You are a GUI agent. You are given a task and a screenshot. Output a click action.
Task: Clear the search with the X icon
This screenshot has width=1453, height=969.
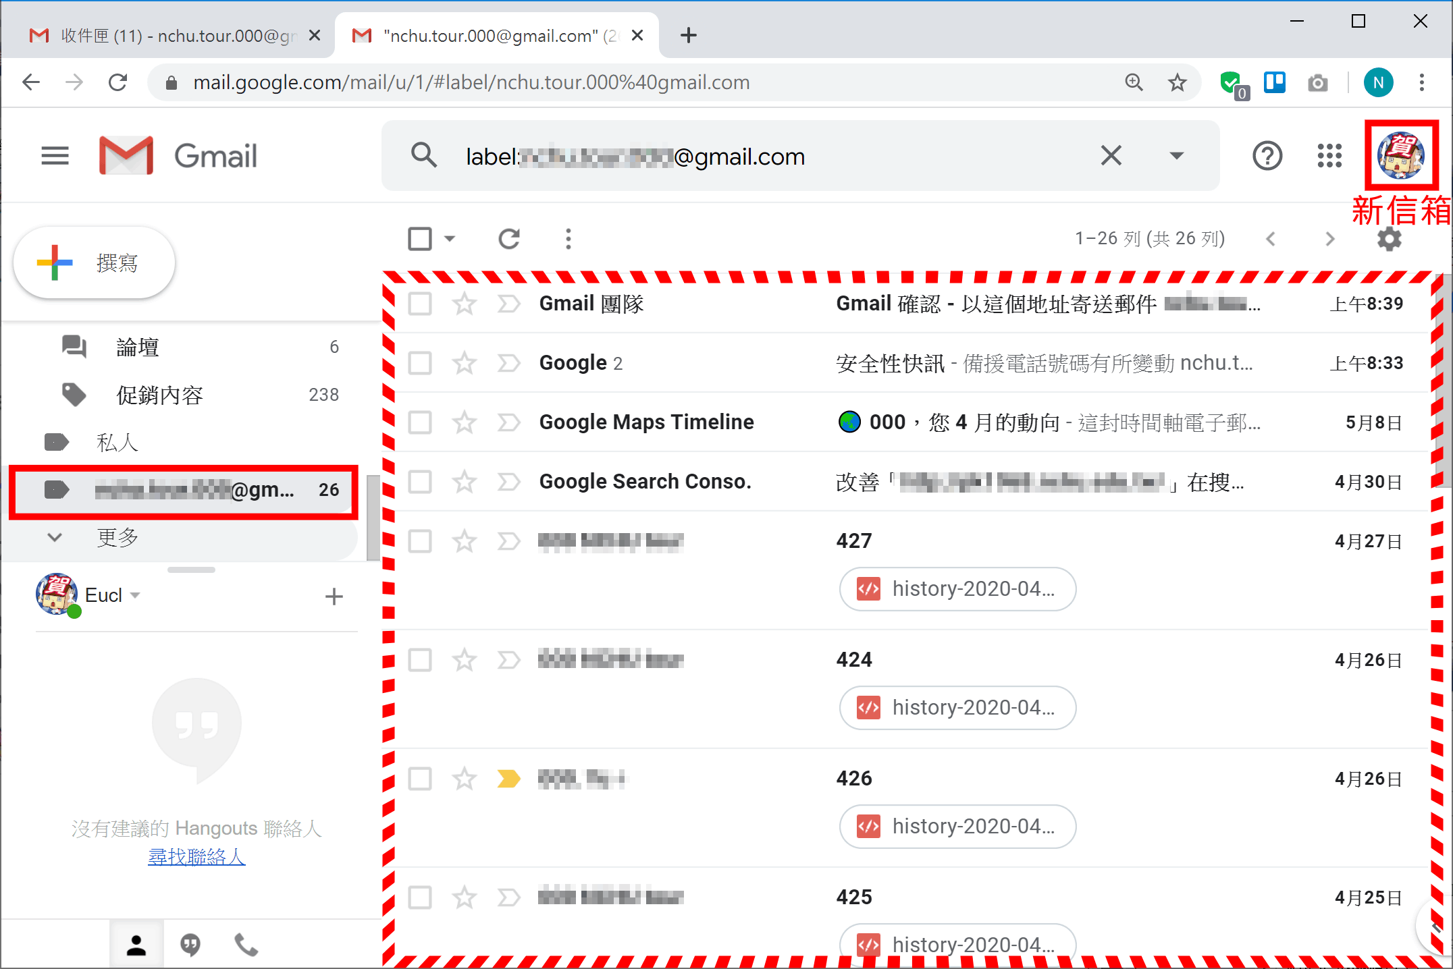click(x=1111, y=156)
